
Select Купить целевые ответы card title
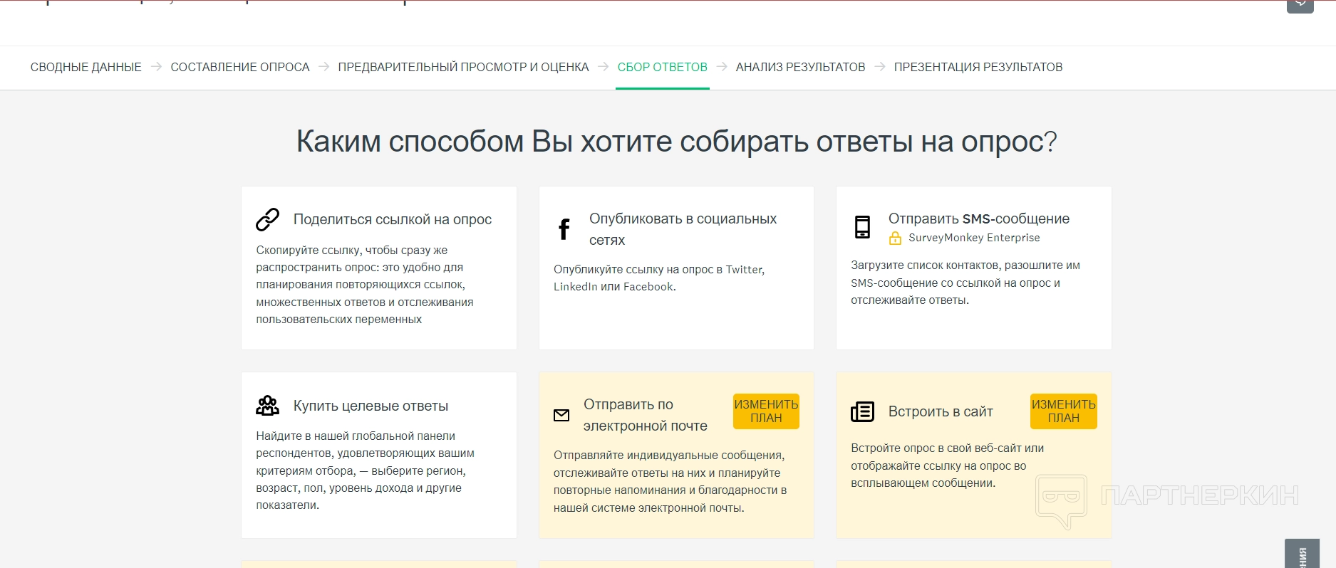pyautogui.click(x=371, y=406)
